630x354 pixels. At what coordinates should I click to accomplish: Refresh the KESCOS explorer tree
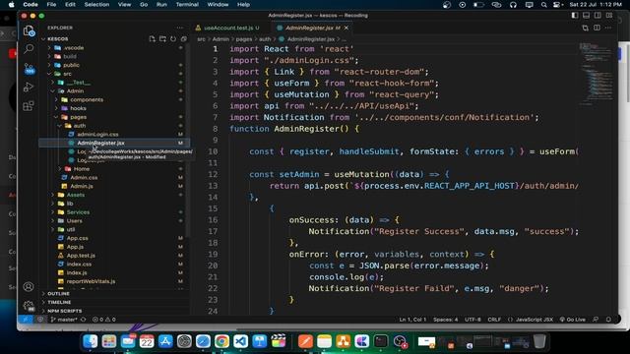coord(173,39)
